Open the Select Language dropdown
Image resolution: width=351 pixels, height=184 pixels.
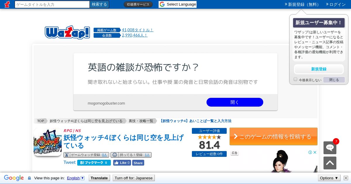point(178,4)
